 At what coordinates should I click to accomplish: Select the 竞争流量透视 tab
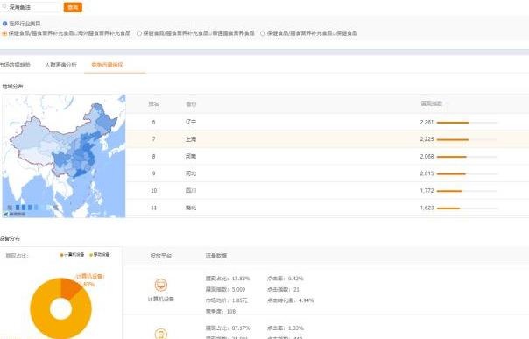click(x=107, y=65)
